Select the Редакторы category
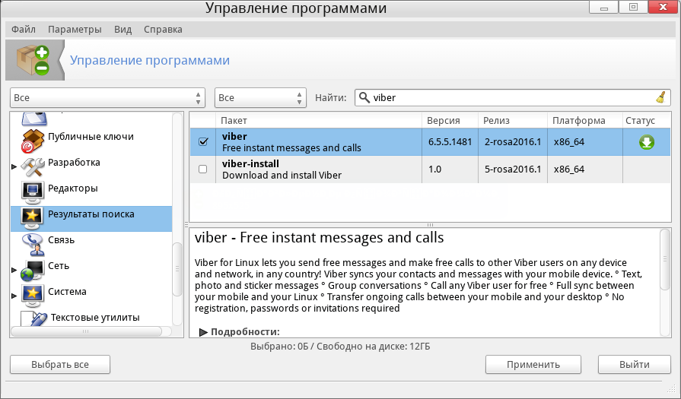 coord(73,188)
